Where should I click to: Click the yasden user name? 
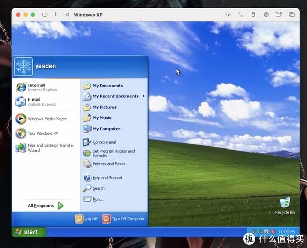click(46, 66)
